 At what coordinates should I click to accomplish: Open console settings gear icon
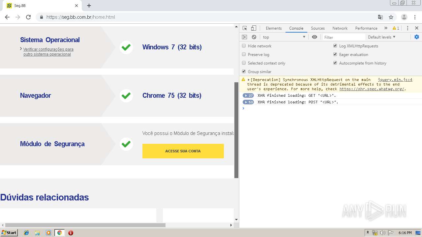(417, 37)
